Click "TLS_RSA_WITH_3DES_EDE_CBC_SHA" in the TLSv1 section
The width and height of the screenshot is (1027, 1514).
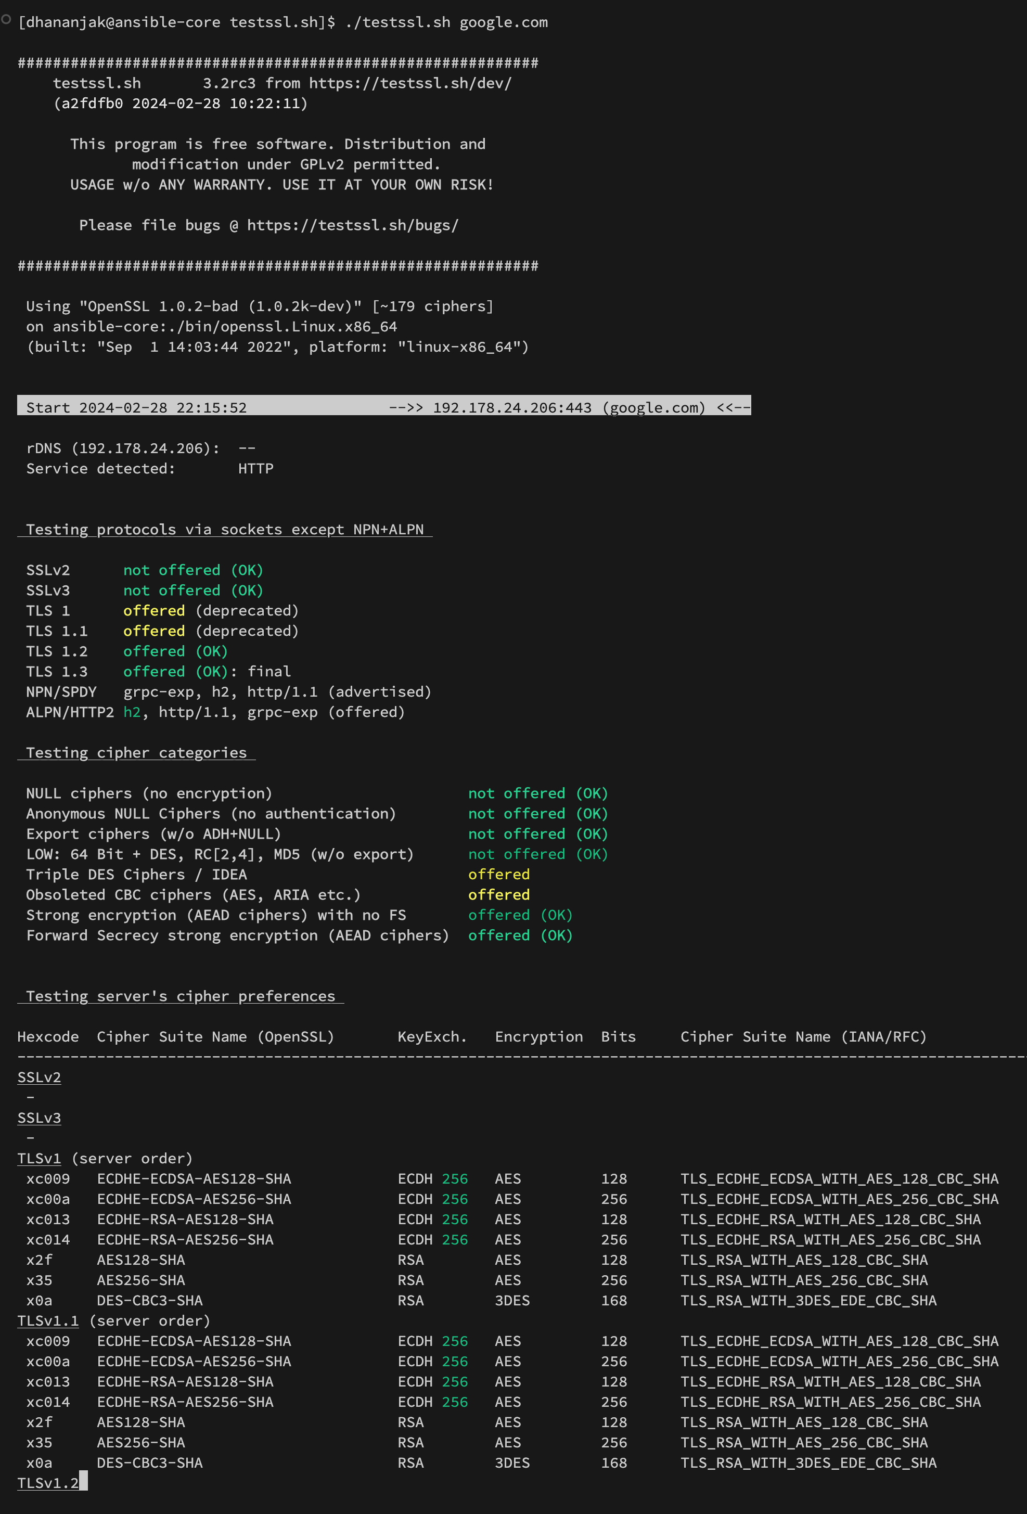(808, 1300)
